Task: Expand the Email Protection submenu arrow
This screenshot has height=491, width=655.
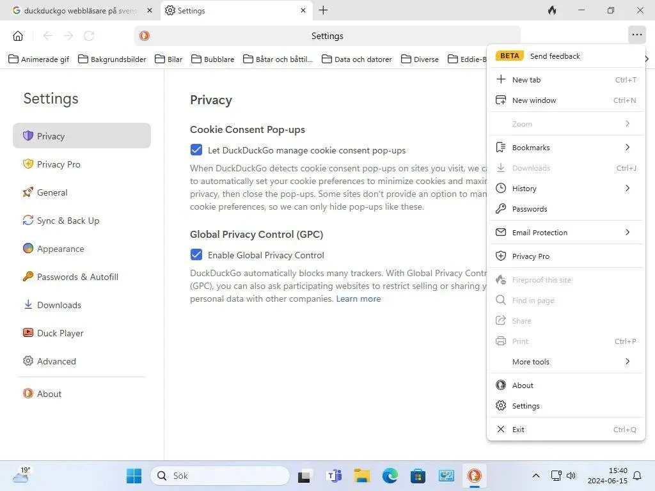Action: [x=627, y=233]
